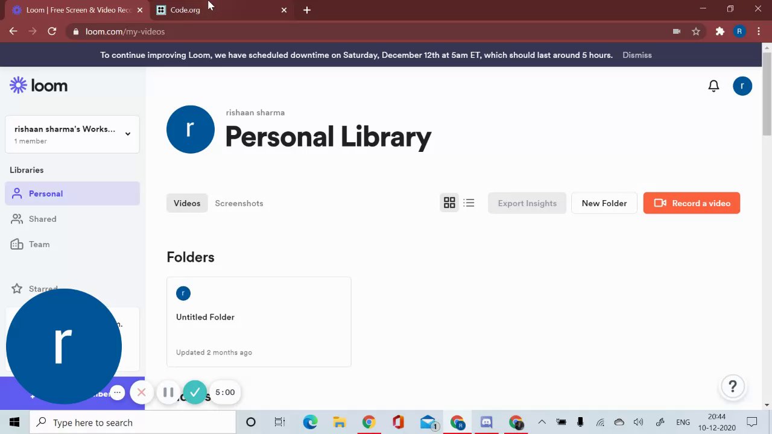This screenshot has width=772, height=434.
Task: Dismiss the downtime banner
Action: pyautogui.click(x=637, y=55)
